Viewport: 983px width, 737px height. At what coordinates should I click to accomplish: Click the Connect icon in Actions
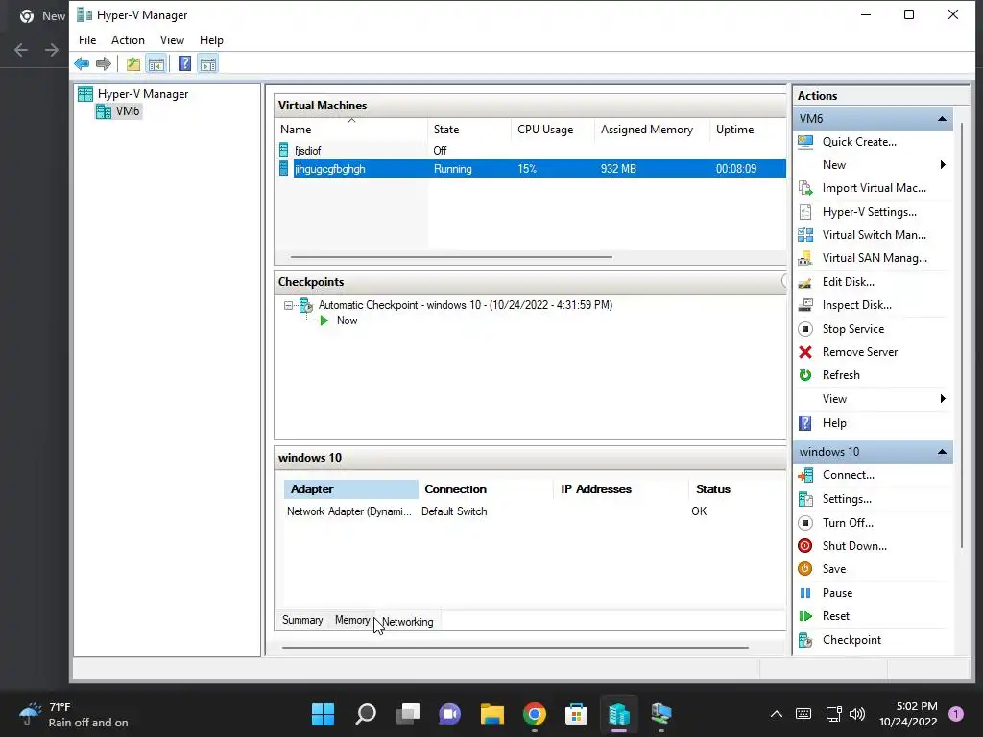point(805,475)
